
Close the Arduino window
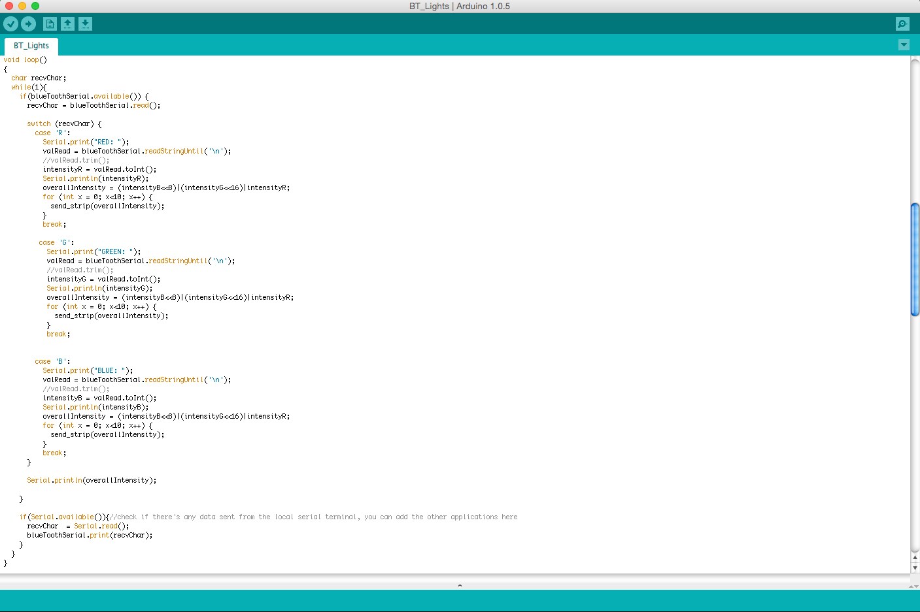(9, 6)
